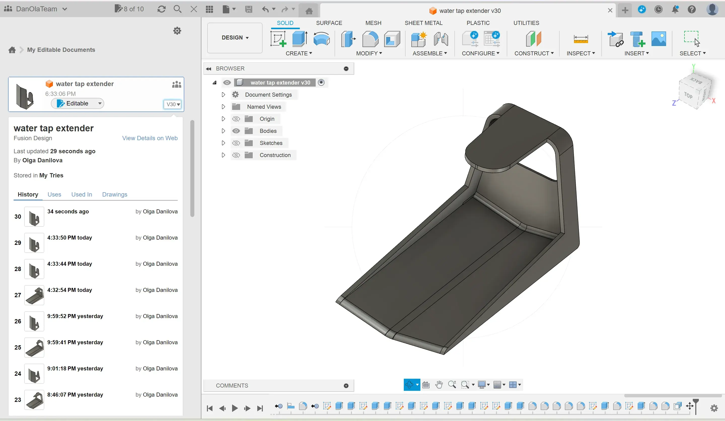Select the Revolve tool icon
Screen dimensions: 725x421
[321, 39]
